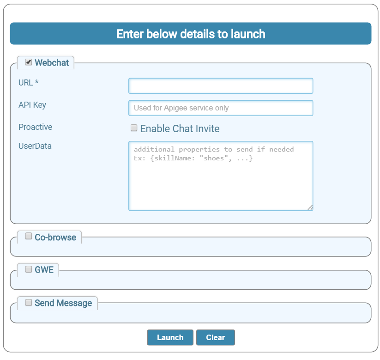Tick the GWE checkbox
The height and width of the screenshot is (360, 380).
point(29,269)
